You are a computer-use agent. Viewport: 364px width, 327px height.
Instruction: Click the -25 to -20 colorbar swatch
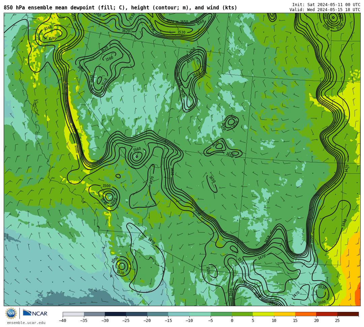137,314
